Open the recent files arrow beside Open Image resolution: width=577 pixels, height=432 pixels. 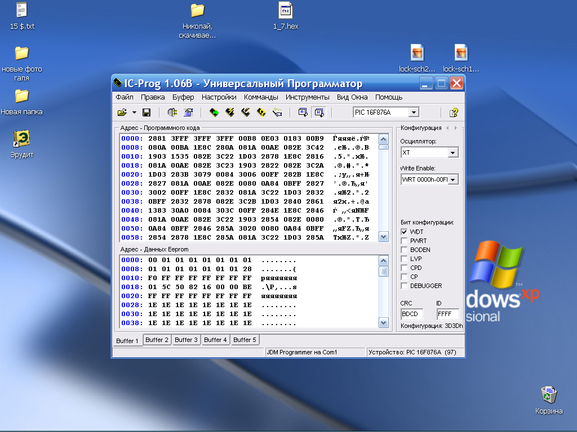pos(134,112)
